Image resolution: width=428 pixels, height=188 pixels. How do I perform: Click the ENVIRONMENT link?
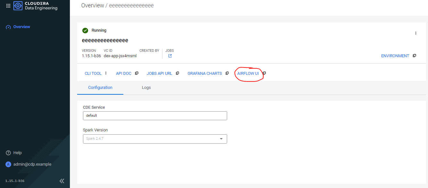click(x=395, y=56)
